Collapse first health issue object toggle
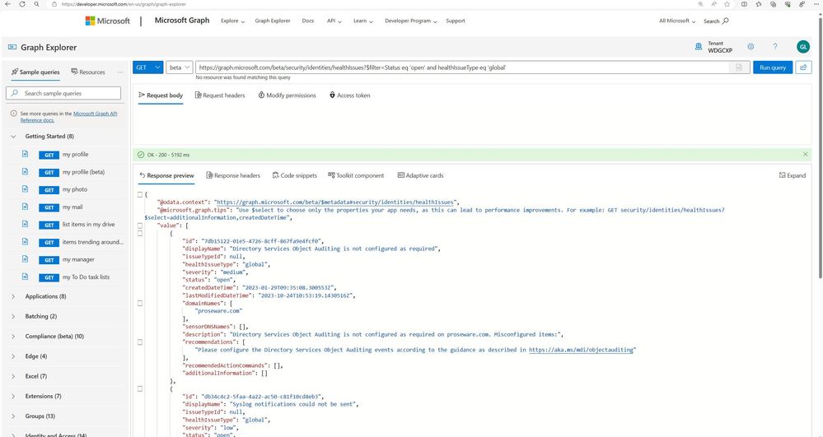The width and height of the screenshot is (823, 437). pos(140,234)
